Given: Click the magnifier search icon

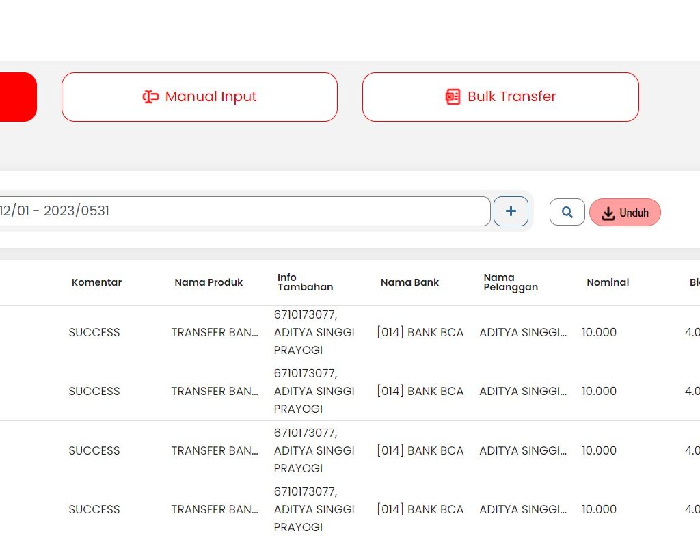Looking at the screenshot, I should pyautogui.click(x=567, y=212).
